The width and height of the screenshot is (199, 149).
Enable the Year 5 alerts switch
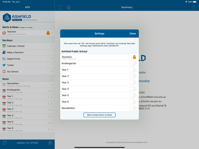[133, 95]
